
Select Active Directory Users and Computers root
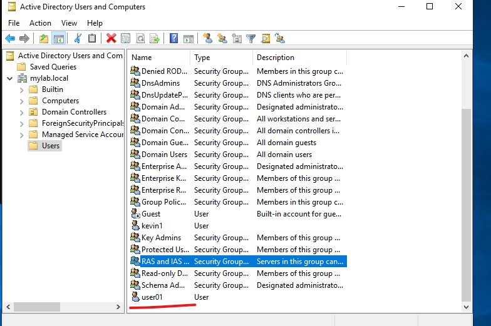[x=70, y=55]
